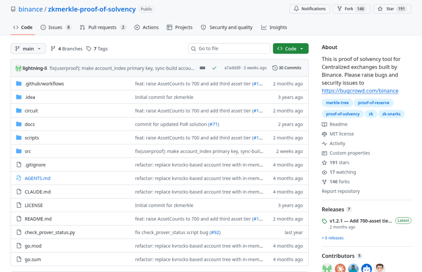Screen dimensions: 422x272
Task: Focus the Go to file search field
Action: (229, 49)
